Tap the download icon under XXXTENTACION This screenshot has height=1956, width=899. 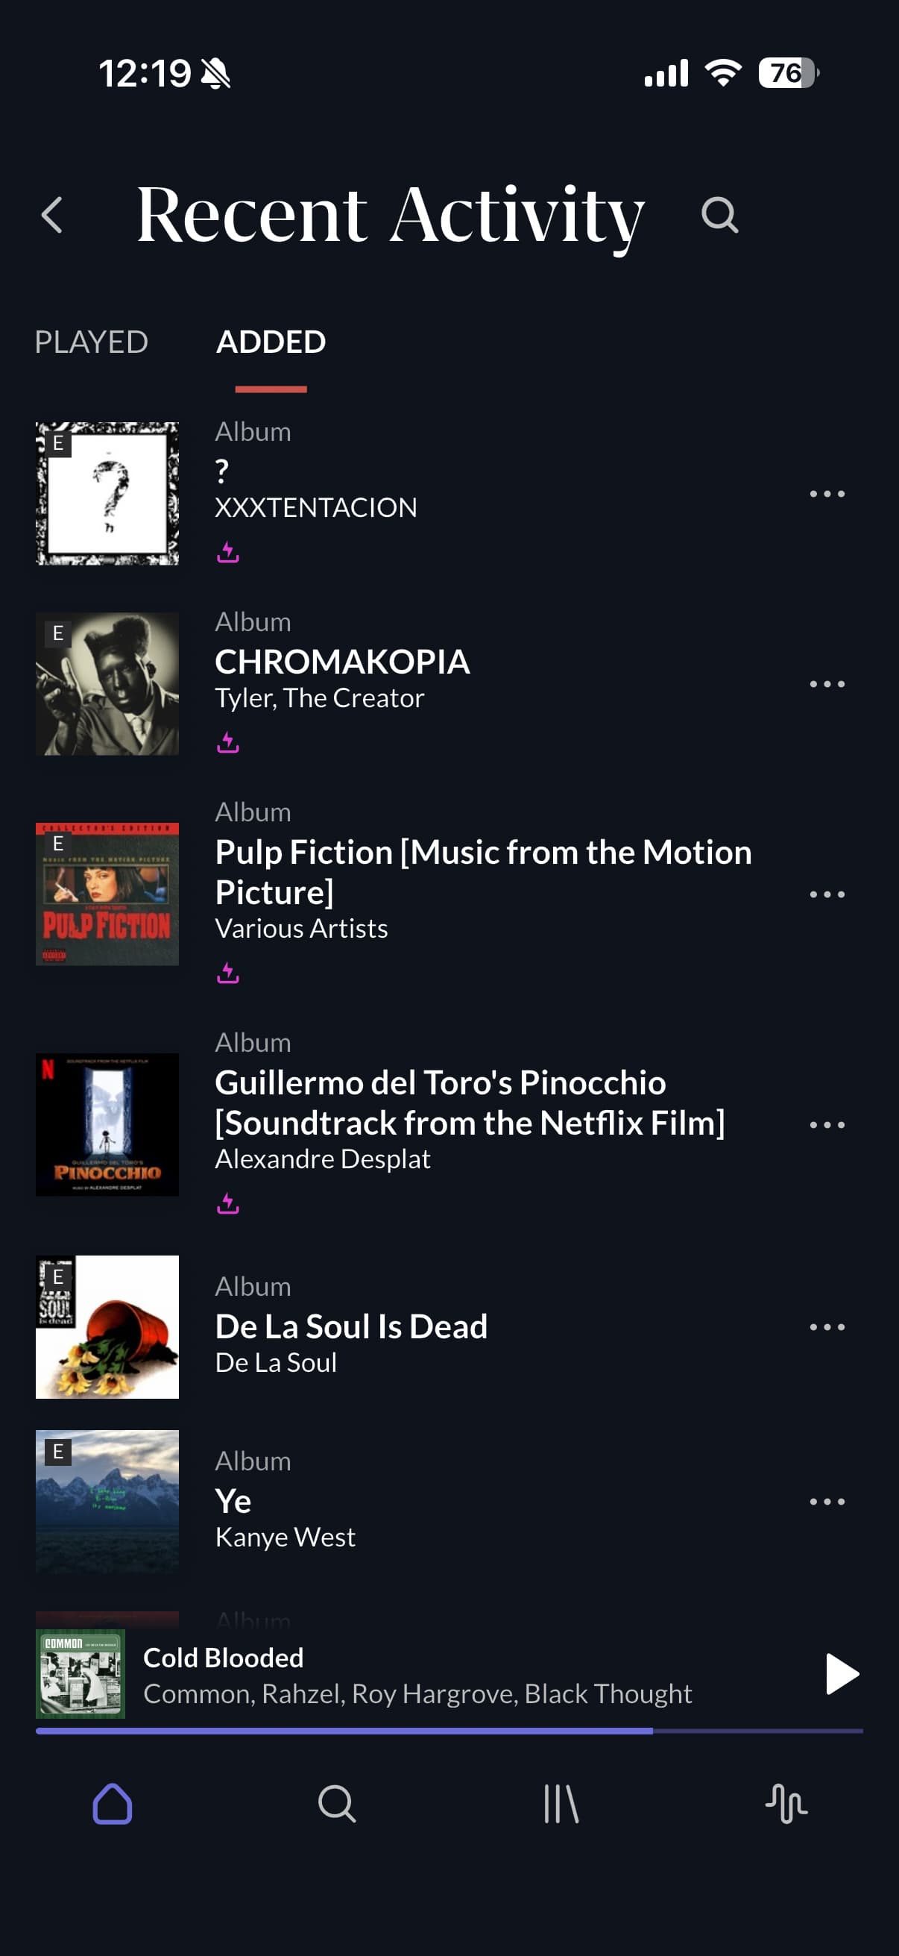(x=227, y=552)
